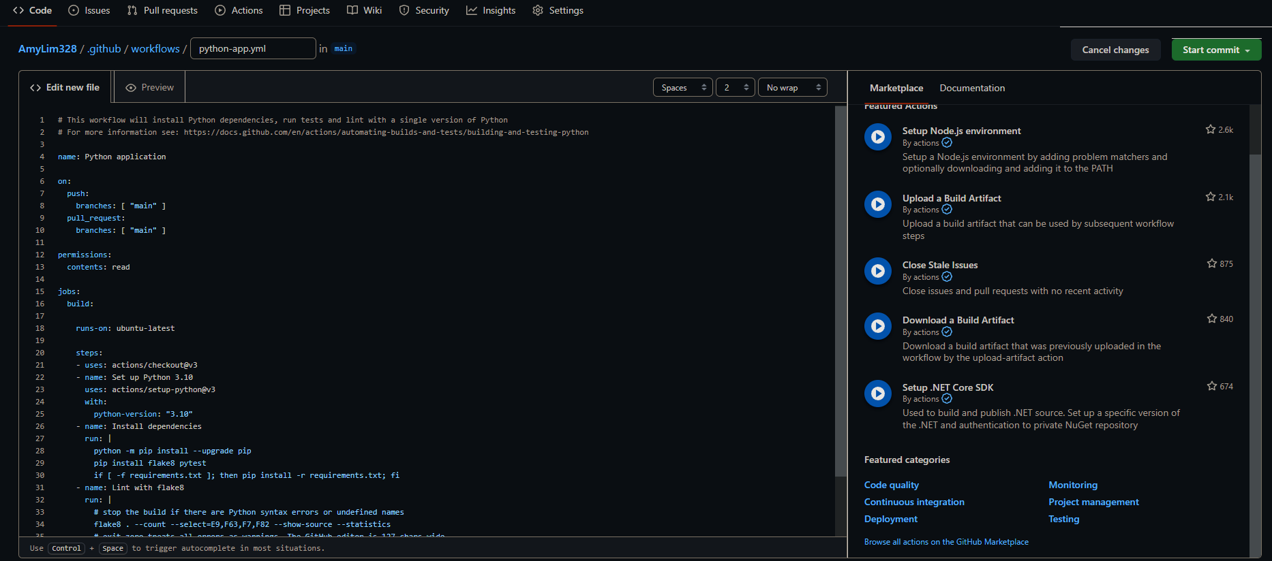Open Close Stale Issues action
The height and width of the screenshot is (561, 1272).
click(x=940, y=265)
